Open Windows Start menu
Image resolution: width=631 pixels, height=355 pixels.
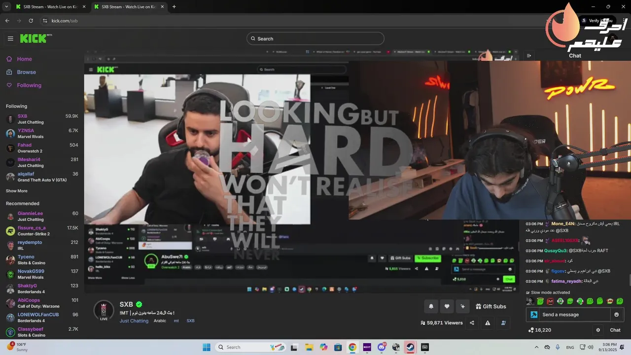pyautogui.click(x=206, y=347)
